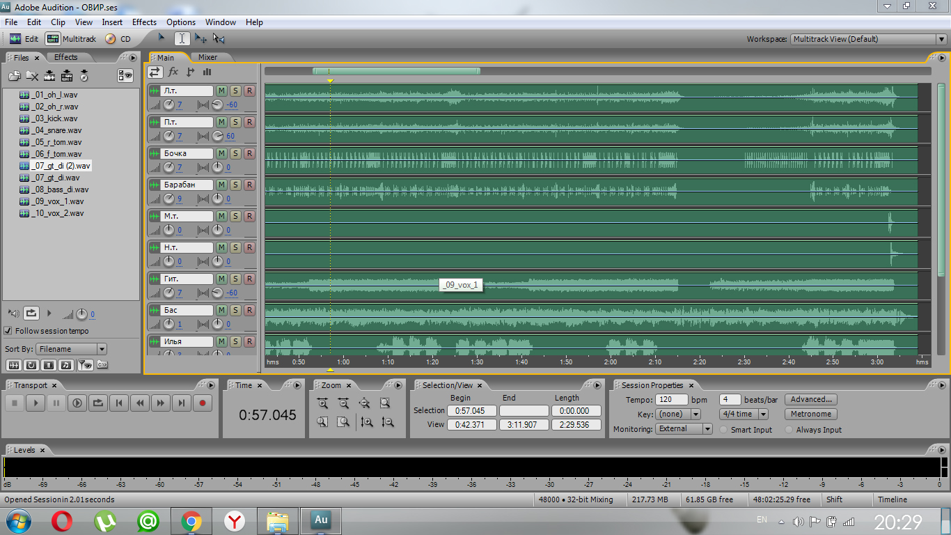This screenshot has width=951, height=535.
Task: Open the Options menu
Action: tap(181, 22)
